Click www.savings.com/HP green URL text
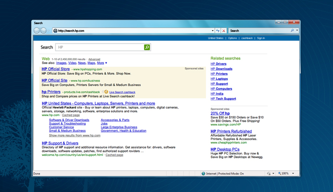Screen dimensions: 333x192 pos(226,125)
